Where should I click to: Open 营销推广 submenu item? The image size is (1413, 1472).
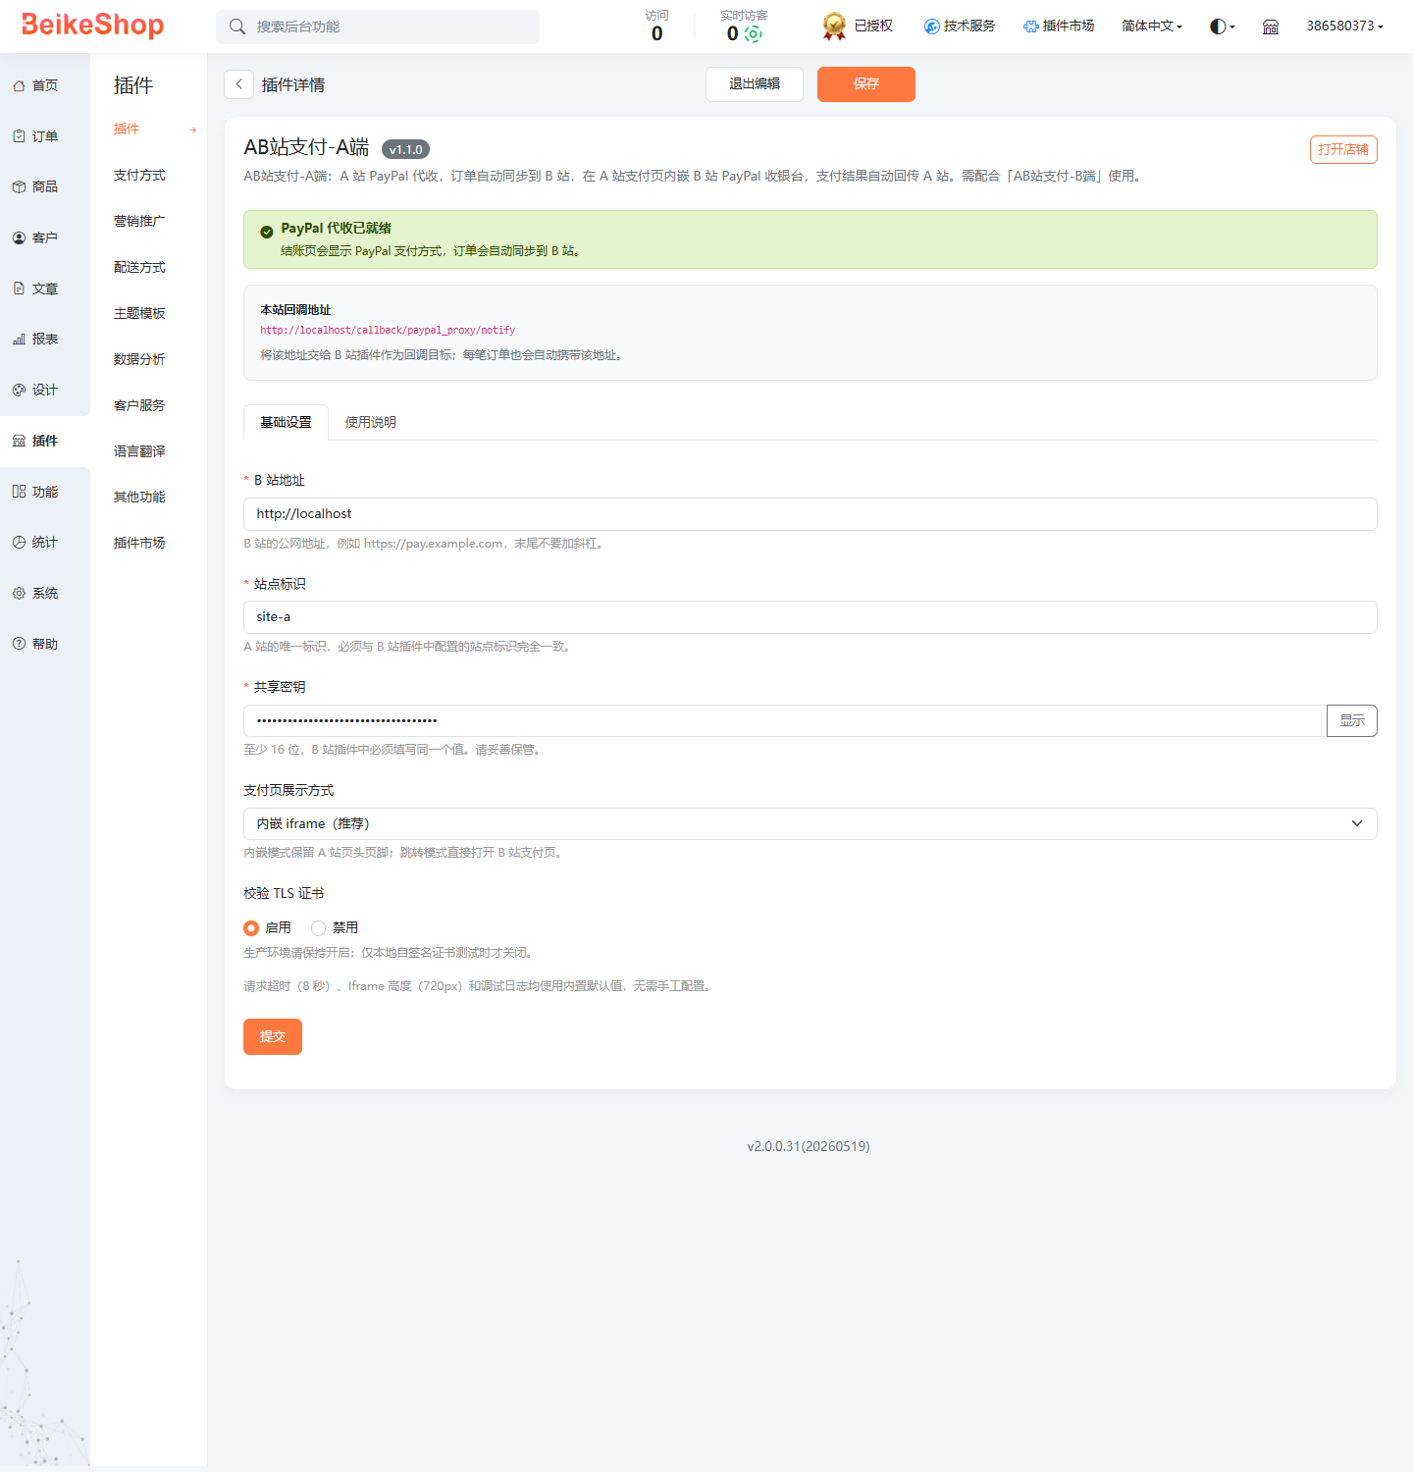pos(139,221)
